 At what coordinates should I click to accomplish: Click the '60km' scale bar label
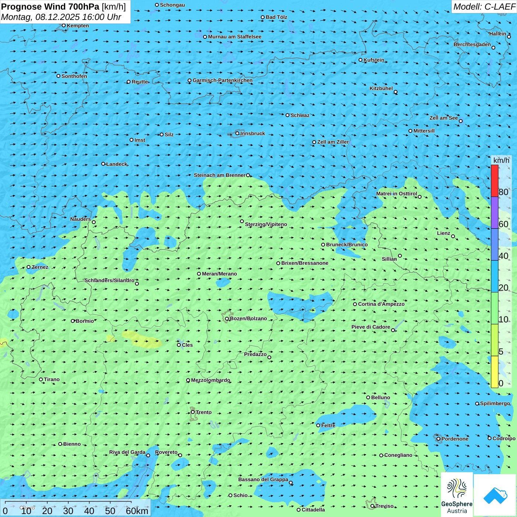tap(137, 511)
